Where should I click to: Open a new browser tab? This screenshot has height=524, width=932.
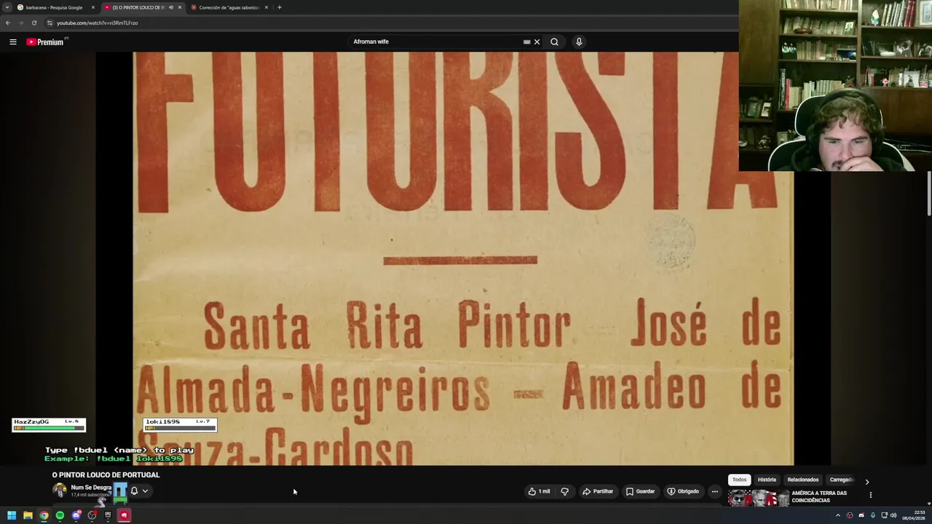(x=280, y=7)
